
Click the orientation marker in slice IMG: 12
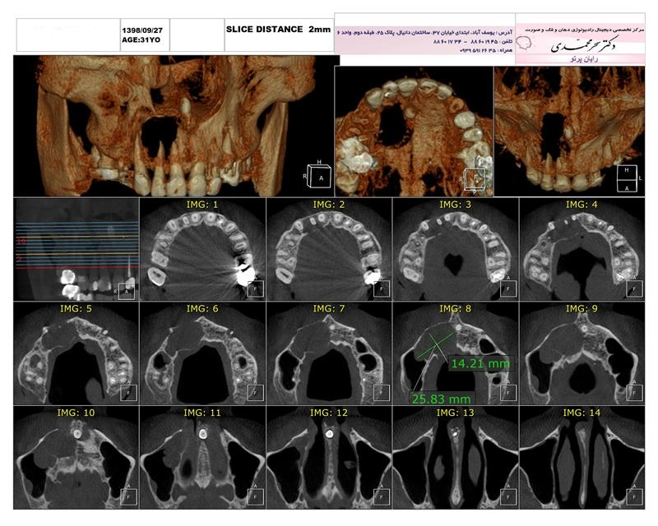382,496
